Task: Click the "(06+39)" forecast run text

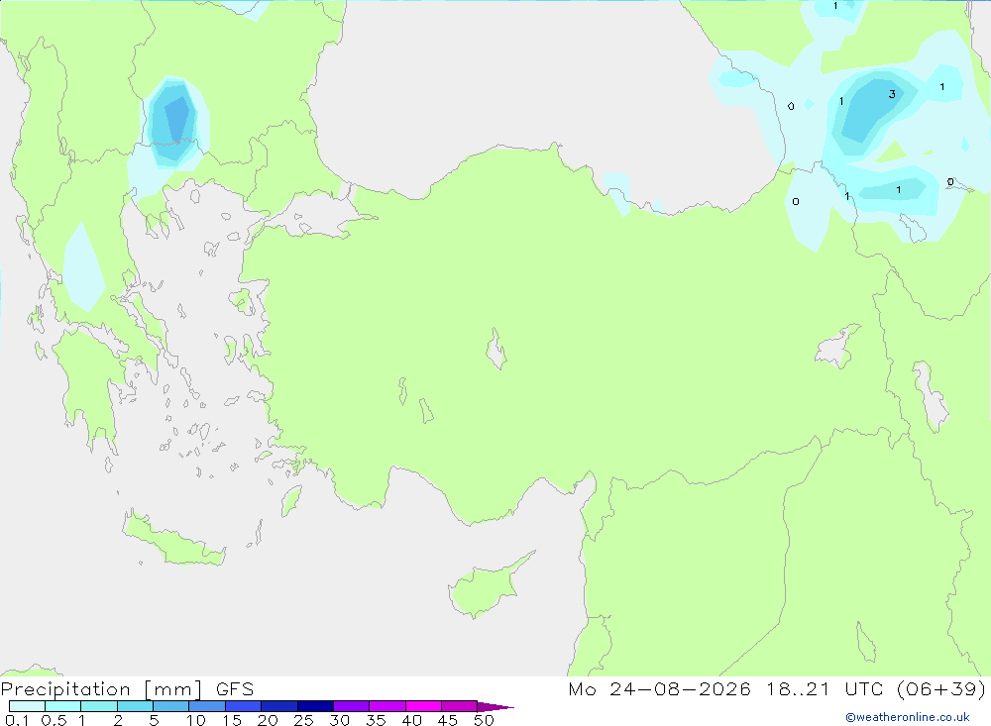Action: coord(941,688)
